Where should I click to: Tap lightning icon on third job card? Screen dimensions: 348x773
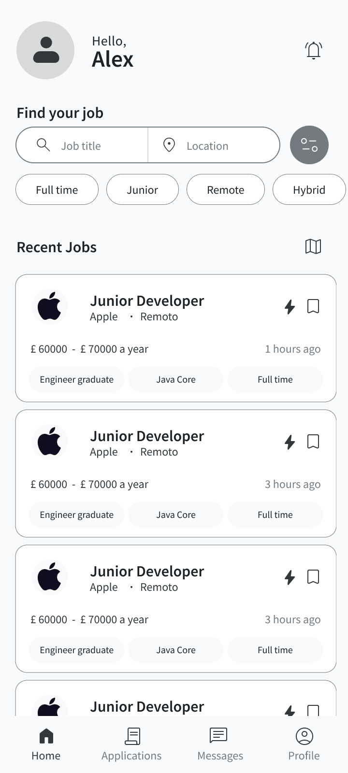tap(290, 577)
